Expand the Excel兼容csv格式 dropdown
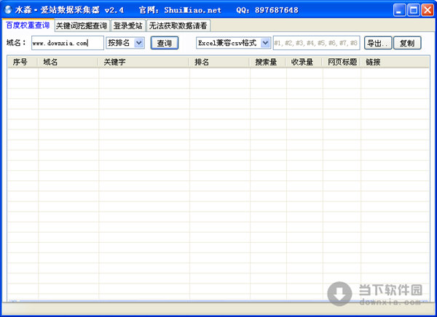The width and height of the screenshot is (437, 317). (265, 43)
